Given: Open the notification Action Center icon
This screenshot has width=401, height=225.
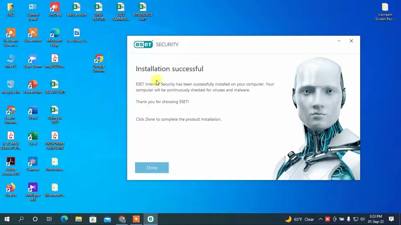Looking at the screenshot, I should pyautogui.click(x=391, y=219).
